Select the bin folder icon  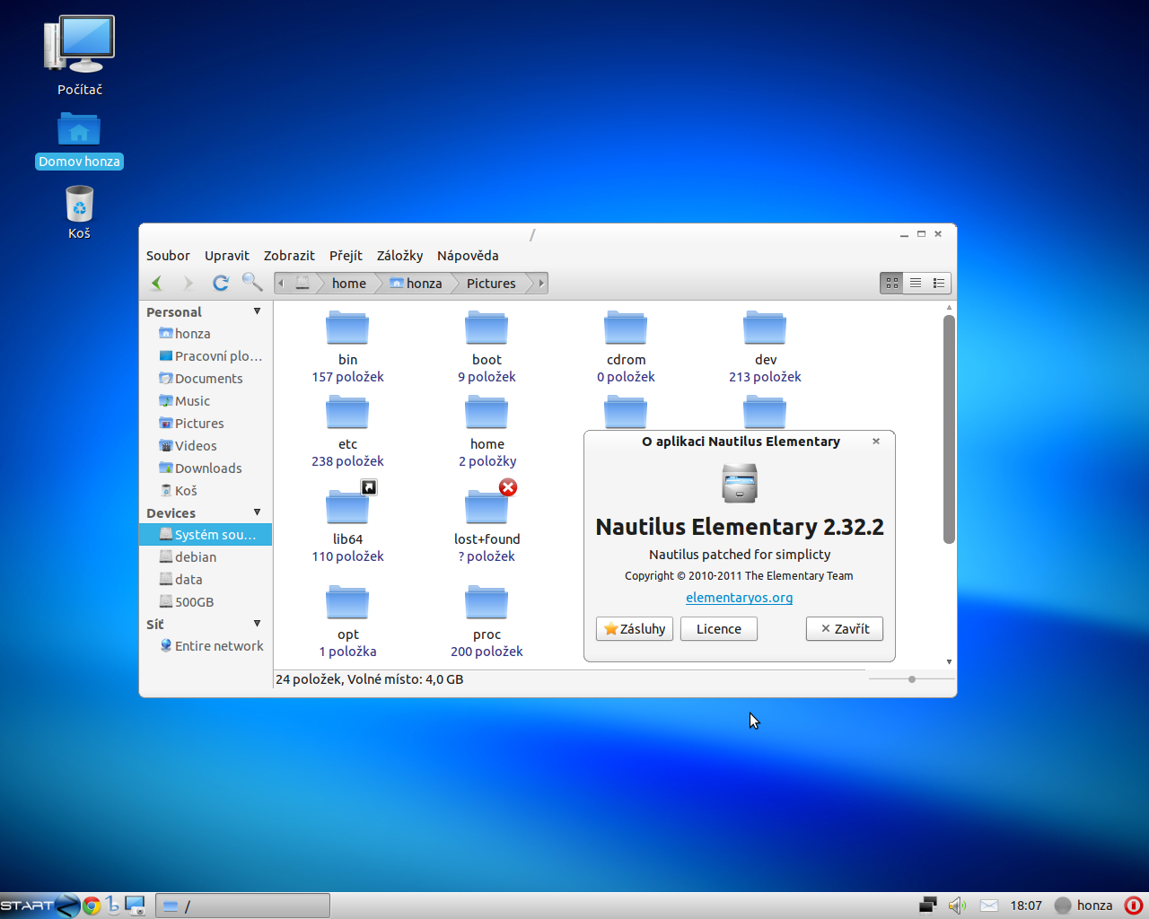[347, 327]
